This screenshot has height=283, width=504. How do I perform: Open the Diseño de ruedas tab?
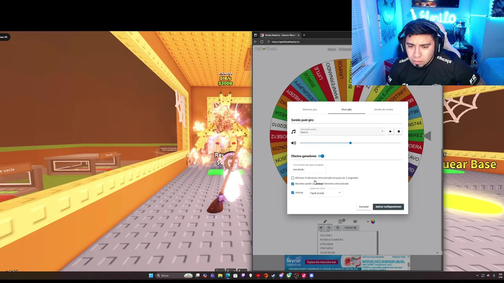pos(384,110)
